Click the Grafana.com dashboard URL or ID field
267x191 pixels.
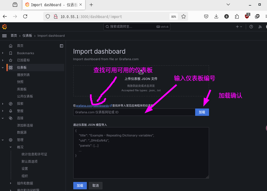point(134,112)
